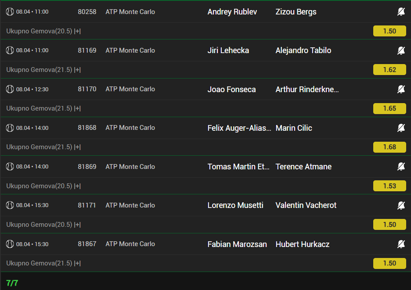Click muted bell icon for Hurkacz match
The image size is (411, 290).
tap(401, 244)
